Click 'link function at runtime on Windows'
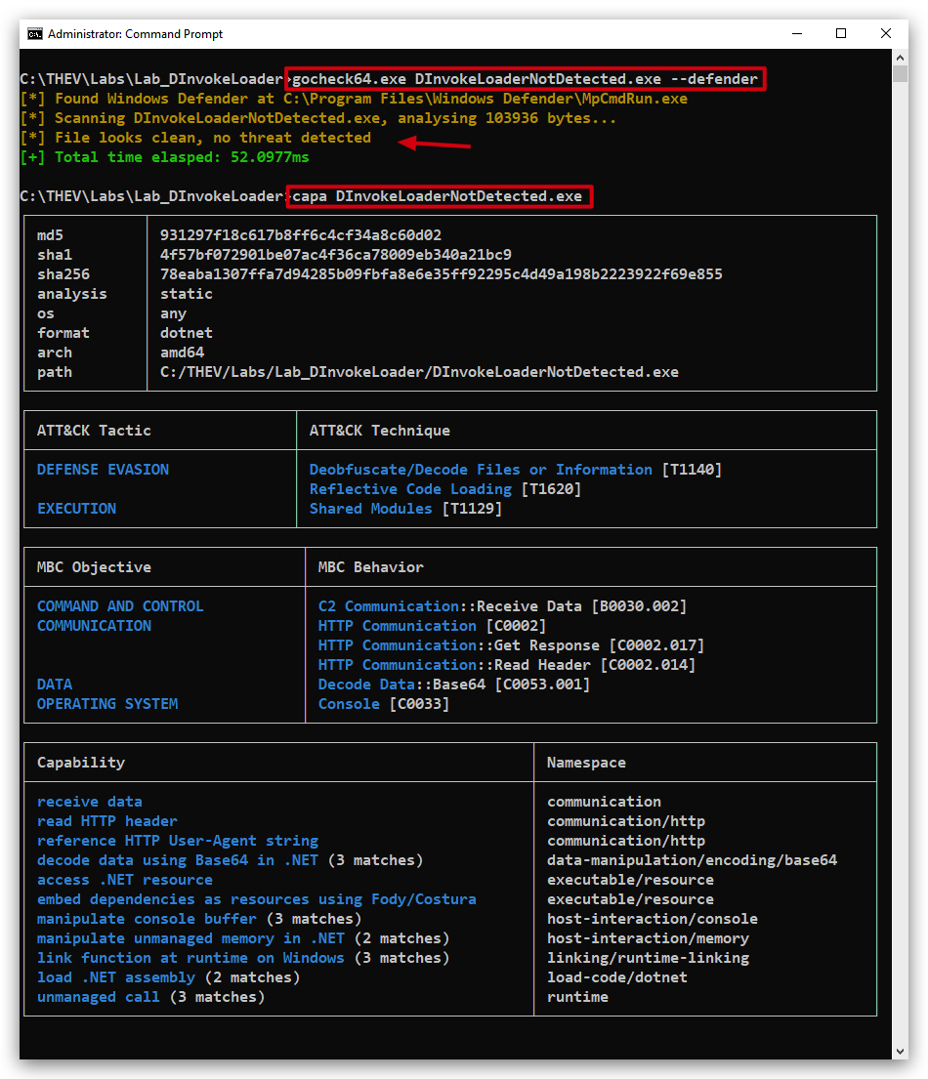 (x=190, y=958)
